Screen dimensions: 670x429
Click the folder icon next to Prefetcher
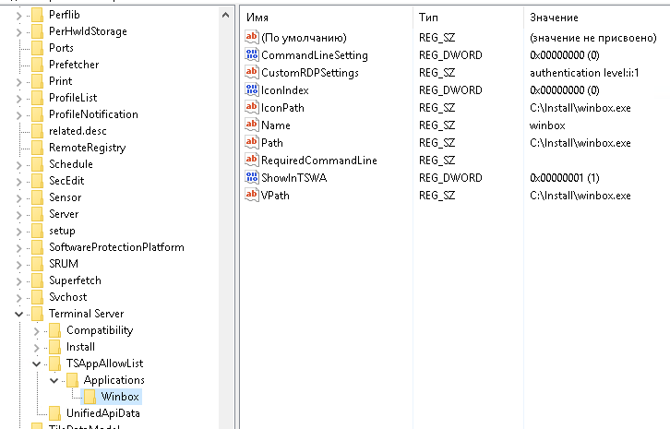click(38, 65)
